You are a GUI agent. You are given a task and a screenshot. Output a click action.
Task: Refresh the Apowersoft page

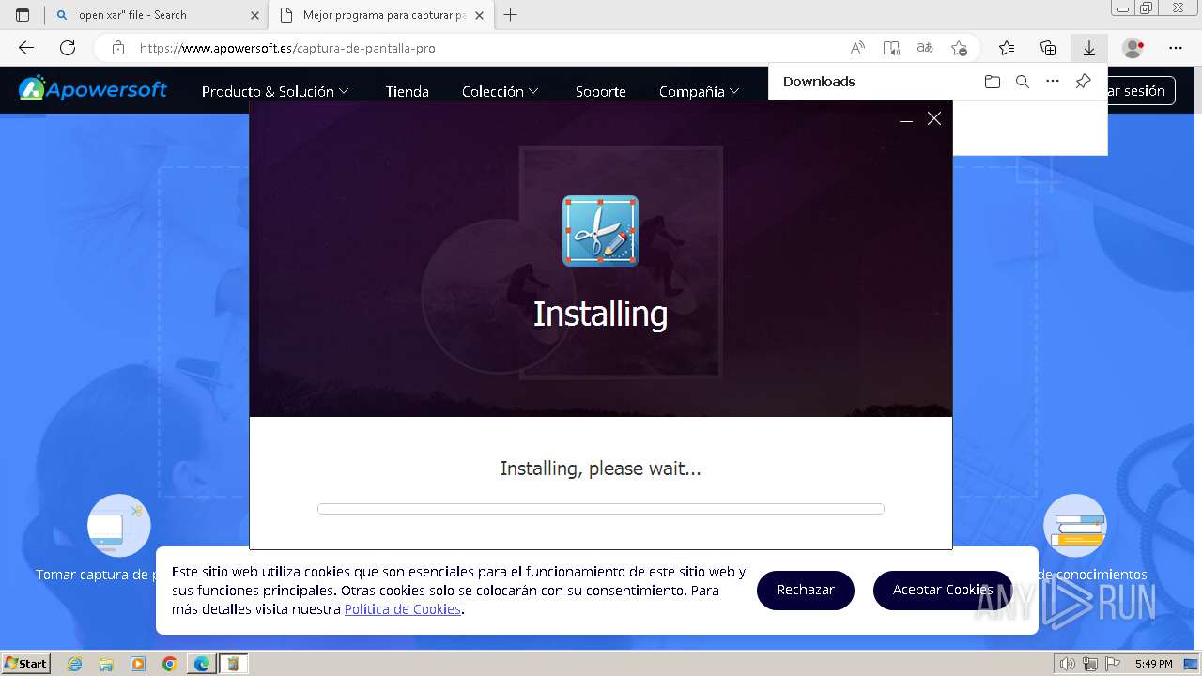[68, 48]
